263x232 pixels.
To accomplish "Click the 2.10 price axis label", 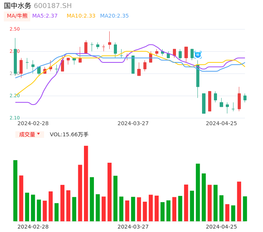I will click(x=15, y=118).
